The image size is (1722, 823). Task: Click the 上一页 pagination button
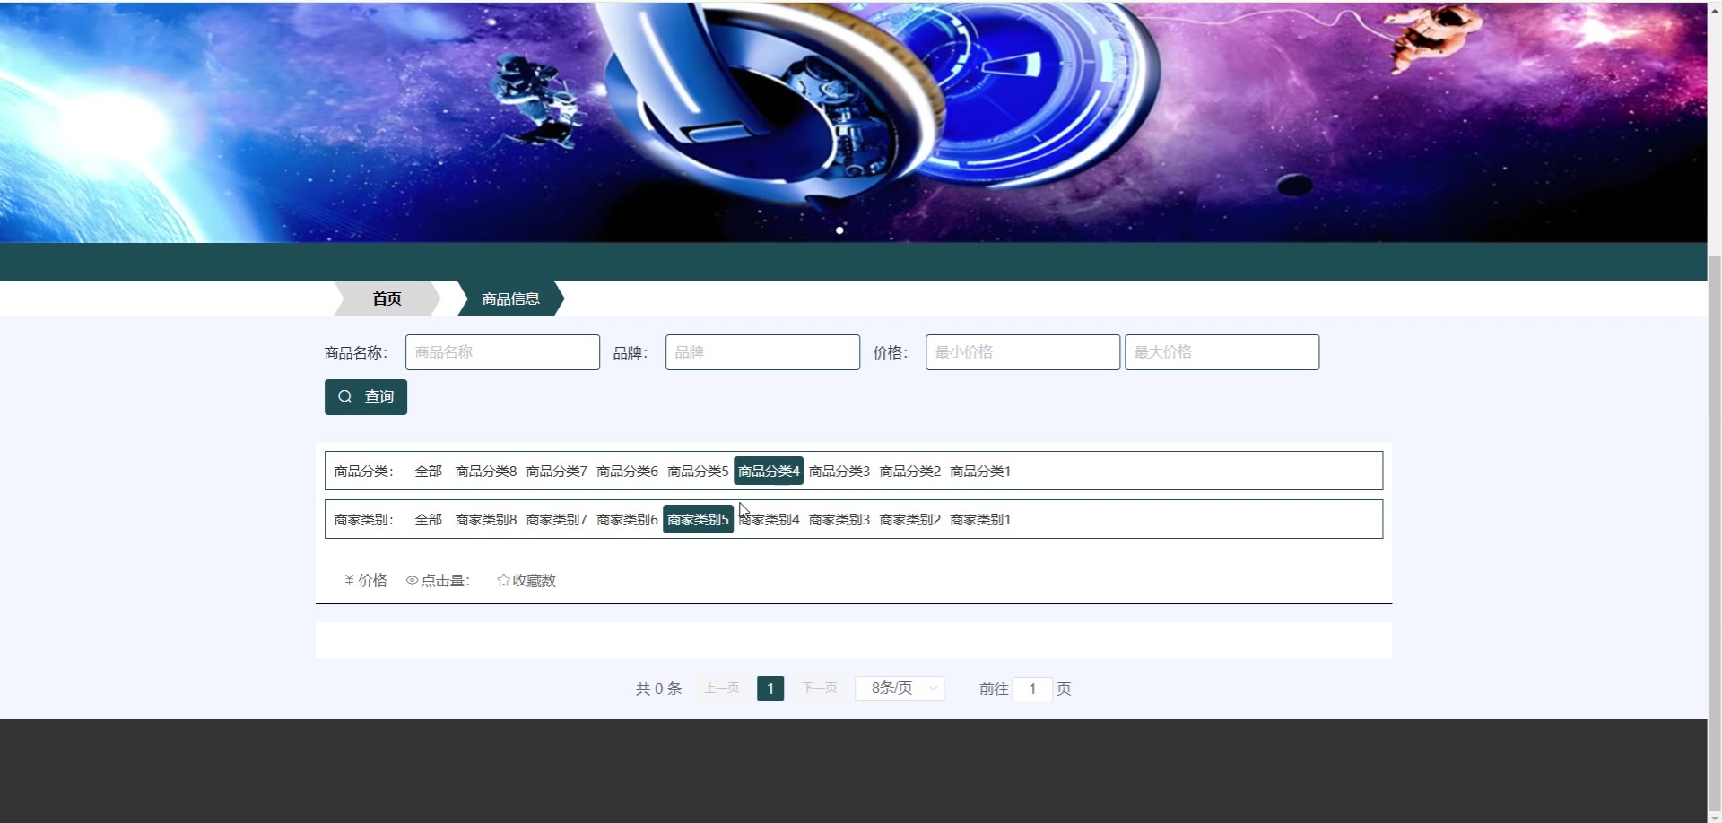tap(722, 689)
